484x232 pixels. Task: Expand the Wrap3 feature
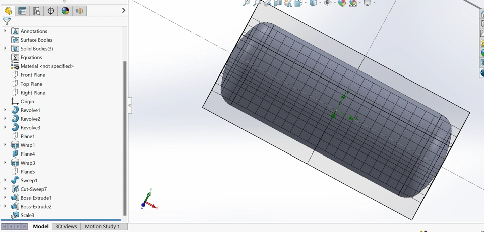5,163
